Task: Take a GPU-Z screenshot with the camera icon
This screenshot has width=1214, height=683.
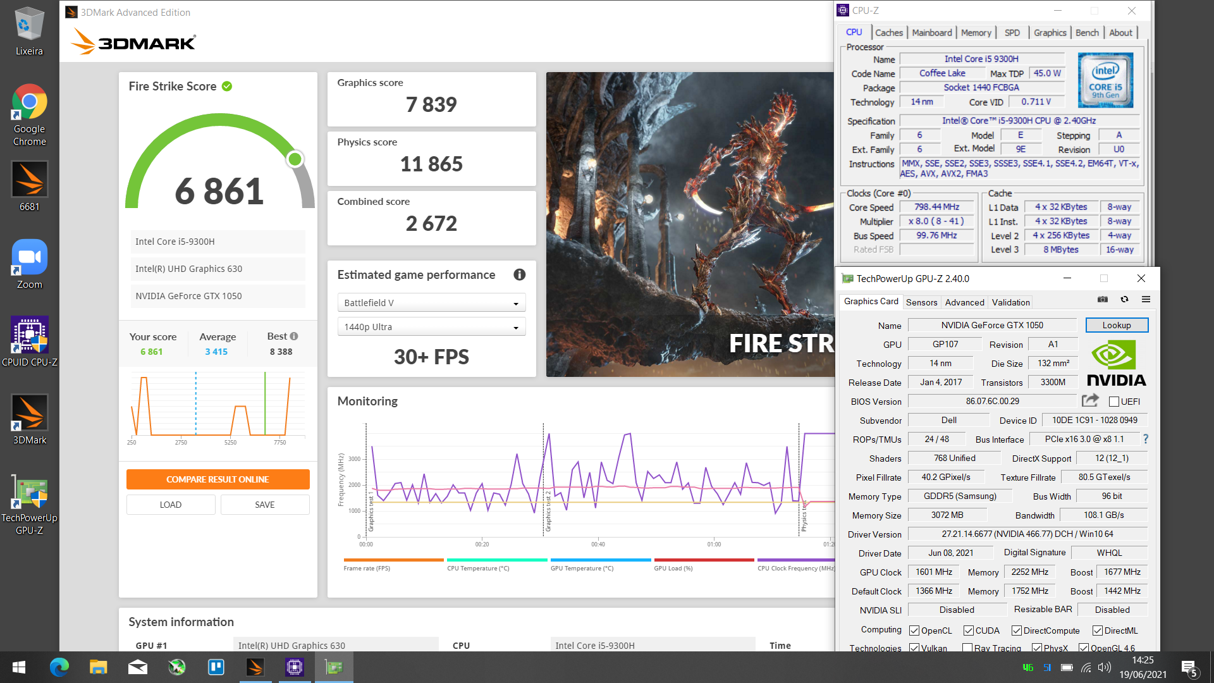Action: [1103, 299]
